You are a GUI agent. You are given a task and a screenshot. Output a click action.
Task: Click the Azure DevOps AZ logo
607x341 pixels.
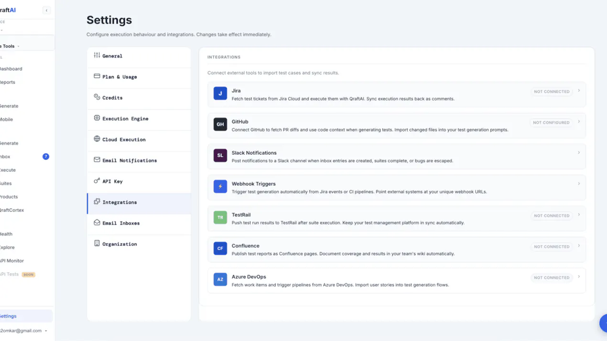point(220,279)
